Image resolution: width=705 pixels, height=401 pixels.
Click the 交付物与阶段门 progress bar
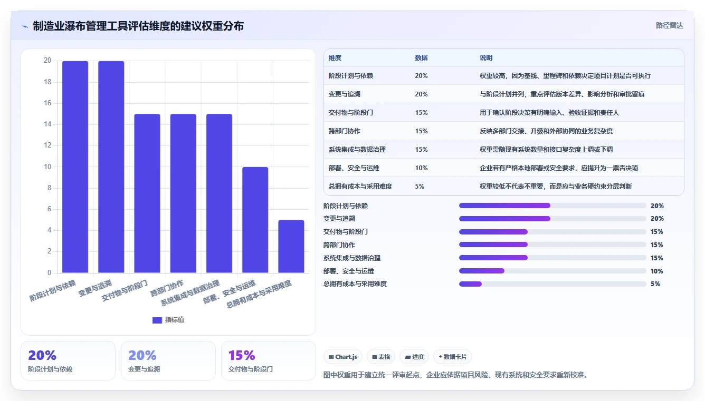pos(552,232)
